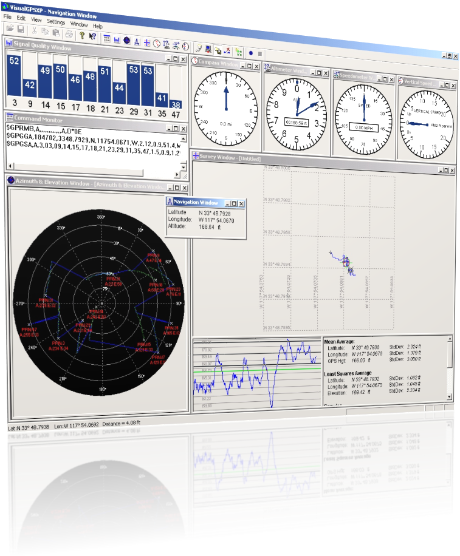The image size is (460, 556).
Task: Open the Window menu
Action: click(x=79, y=24)
